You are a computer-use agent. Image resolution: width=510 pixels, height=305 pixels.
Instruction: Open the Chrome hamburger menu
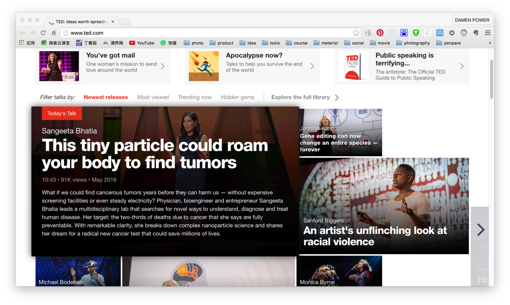(x=488, y=33)
